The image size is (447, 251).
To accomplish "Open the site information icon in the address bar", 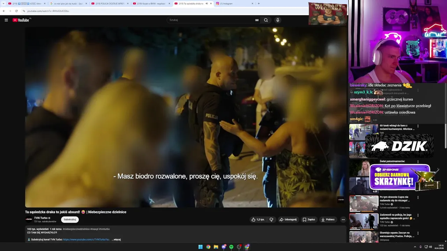I will point(24,11).
